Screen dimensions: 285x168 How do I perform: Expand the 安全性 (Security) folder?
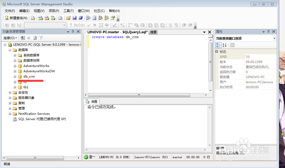click(10, 92)
